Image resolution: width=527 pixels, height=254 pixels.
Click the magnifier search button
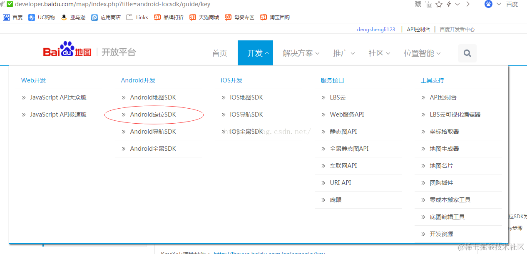467,53
